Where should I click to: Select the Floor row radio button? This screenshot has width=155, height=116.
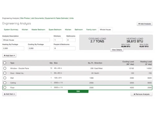[5, 88]
